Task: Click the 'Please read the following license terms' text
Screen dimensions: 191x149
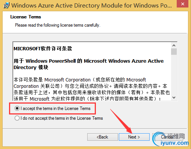Action: point(58,25)
